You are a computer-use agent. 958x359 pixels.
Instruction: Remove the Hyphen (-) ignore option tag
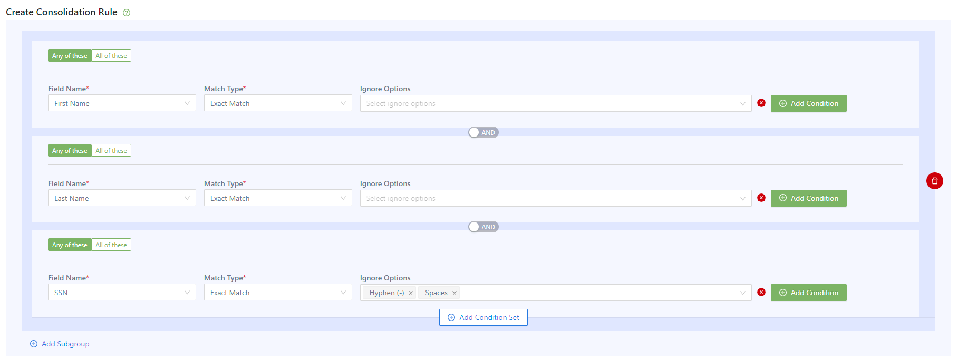(411, 293)
